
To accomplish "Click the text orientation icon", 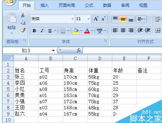I will (140, 19).
